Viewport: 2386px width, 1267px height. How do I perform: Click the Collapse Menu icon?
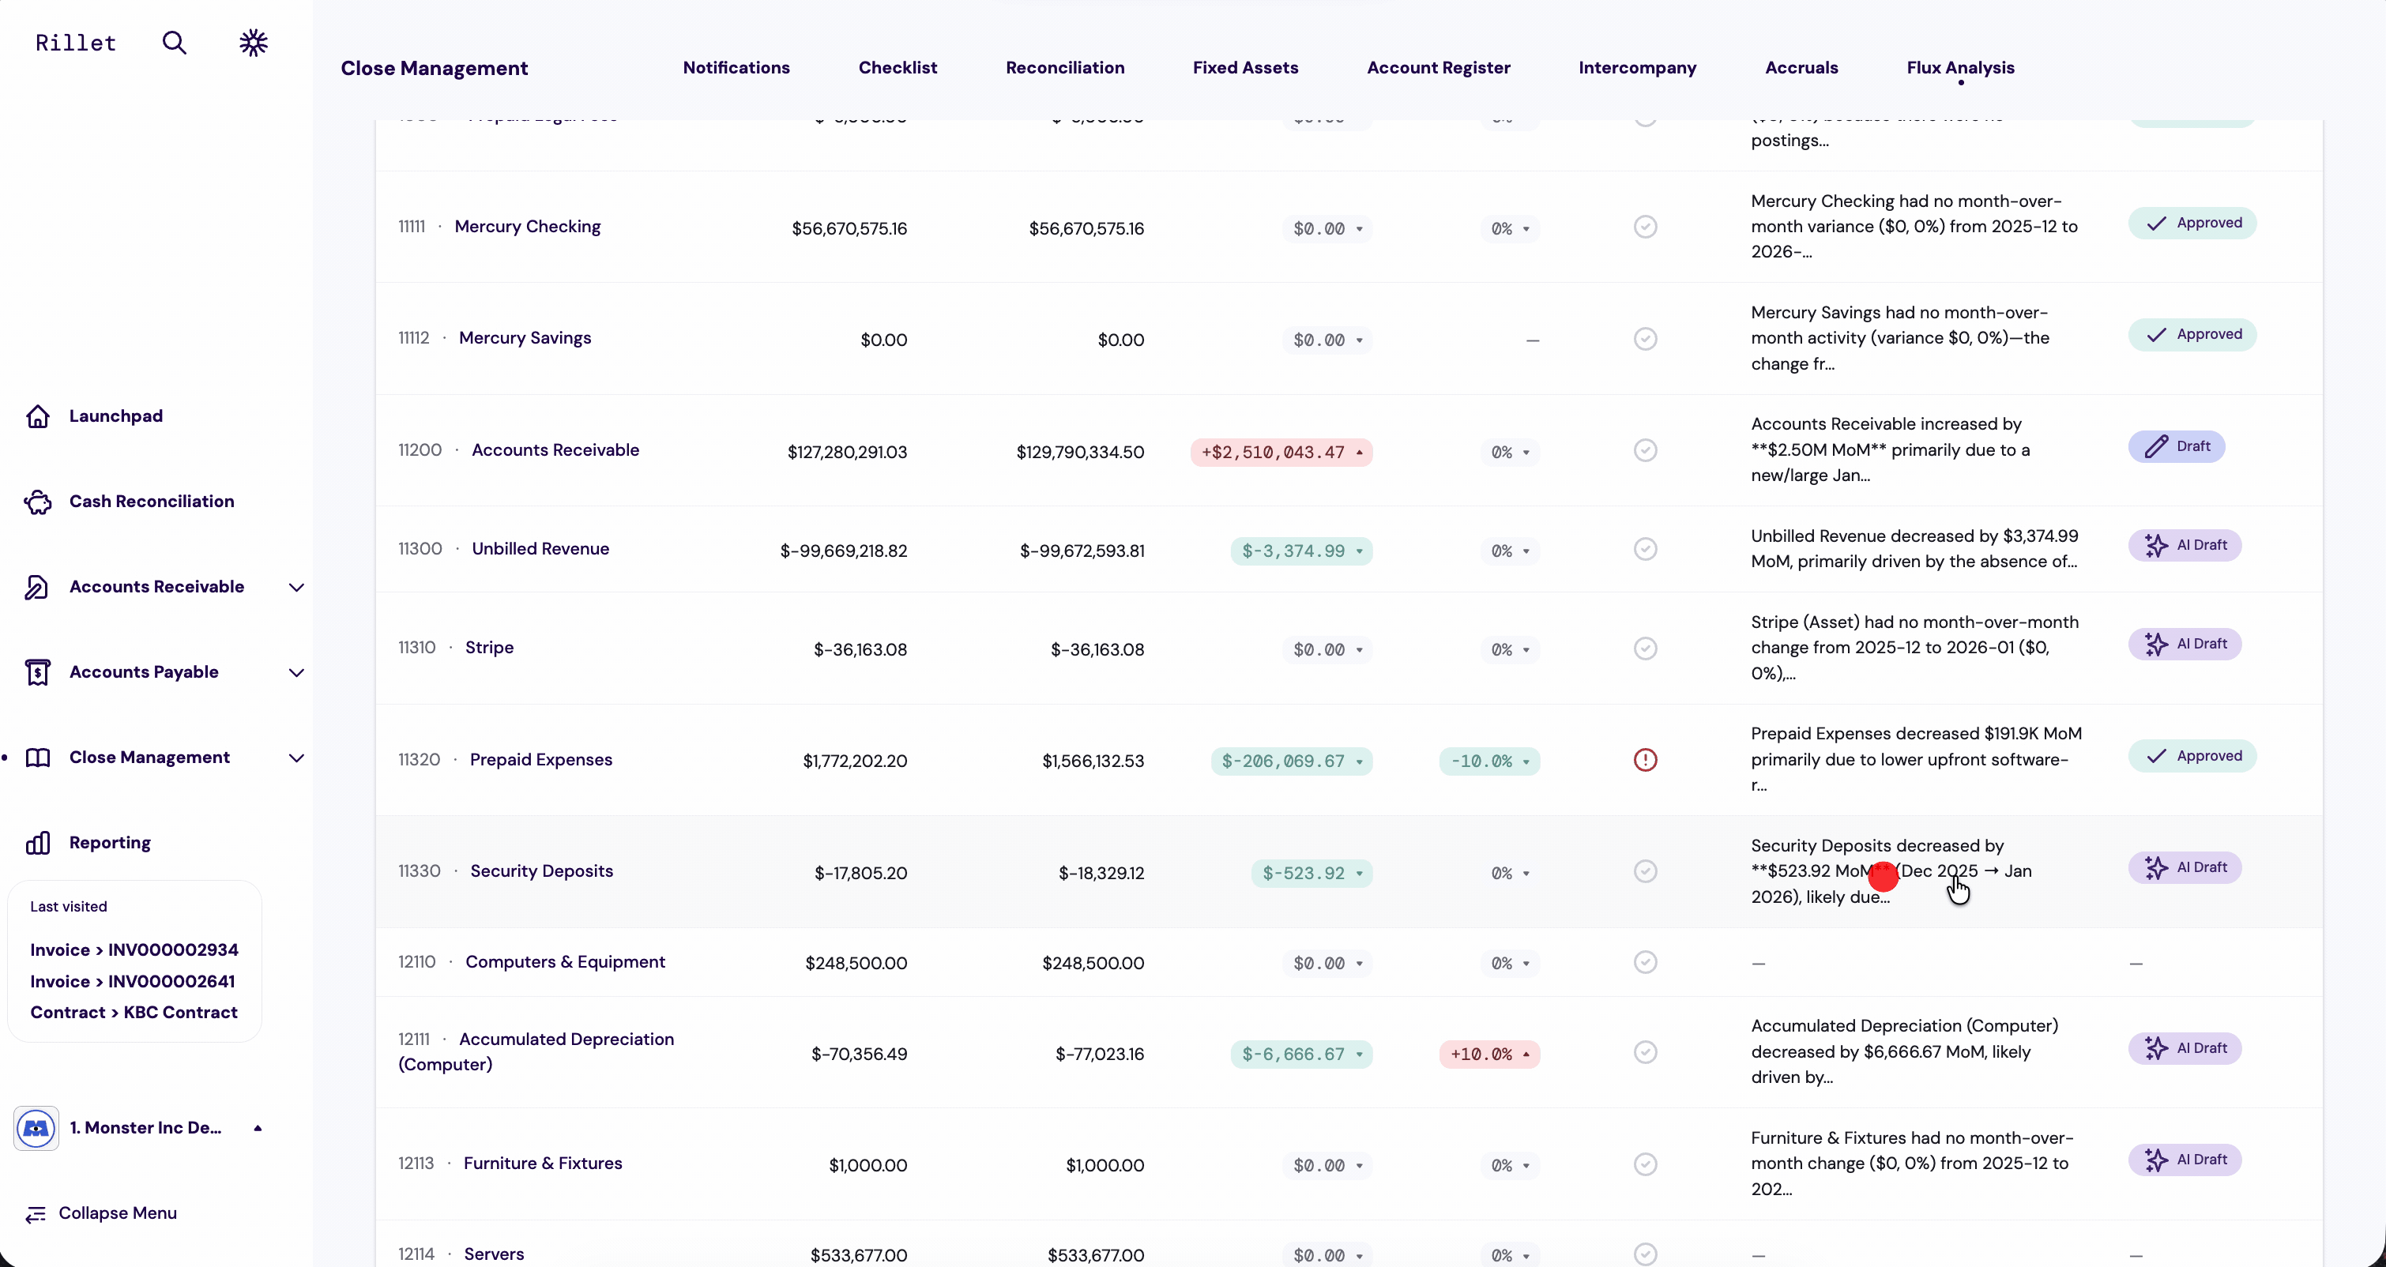(x=36, y=1214)
